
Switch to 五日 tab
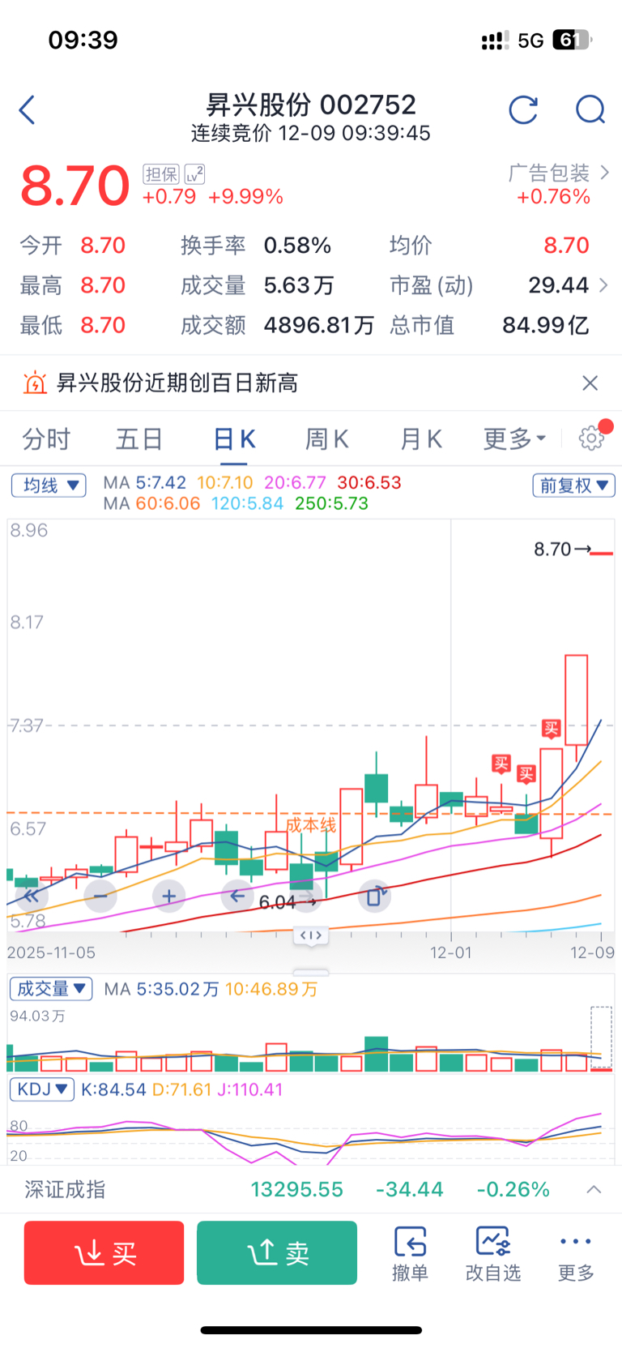(x=139, y=439)
